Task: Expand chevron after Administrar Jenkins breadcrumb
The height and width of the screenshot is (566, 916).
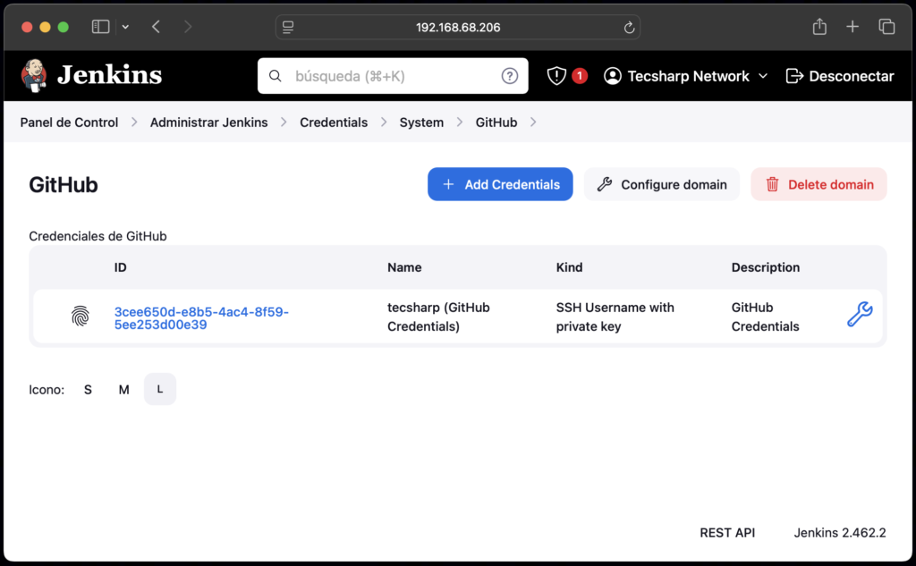Action: coord(284,122)
